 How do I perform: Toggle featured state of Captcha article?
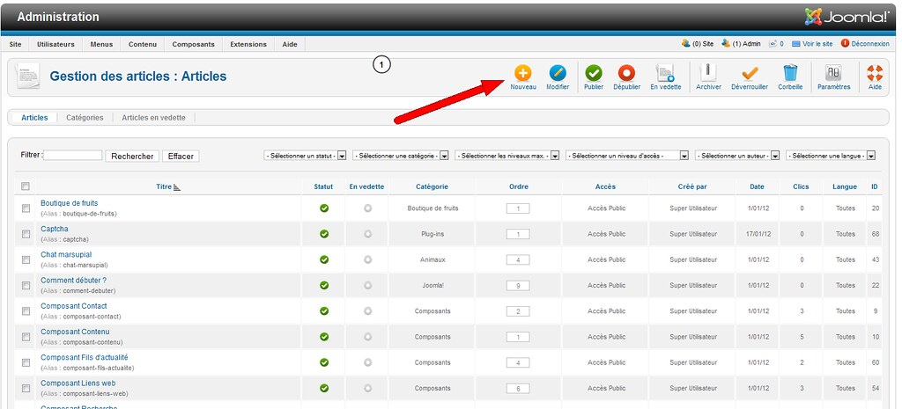[x=367, y=234]
